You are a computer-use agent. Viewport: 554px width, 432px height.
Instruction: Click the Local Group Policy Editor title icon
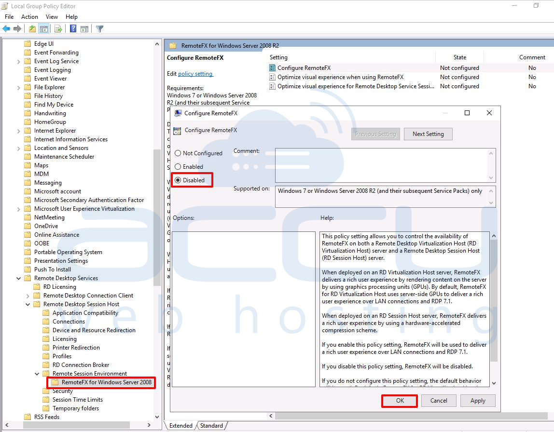pos(5,6)
